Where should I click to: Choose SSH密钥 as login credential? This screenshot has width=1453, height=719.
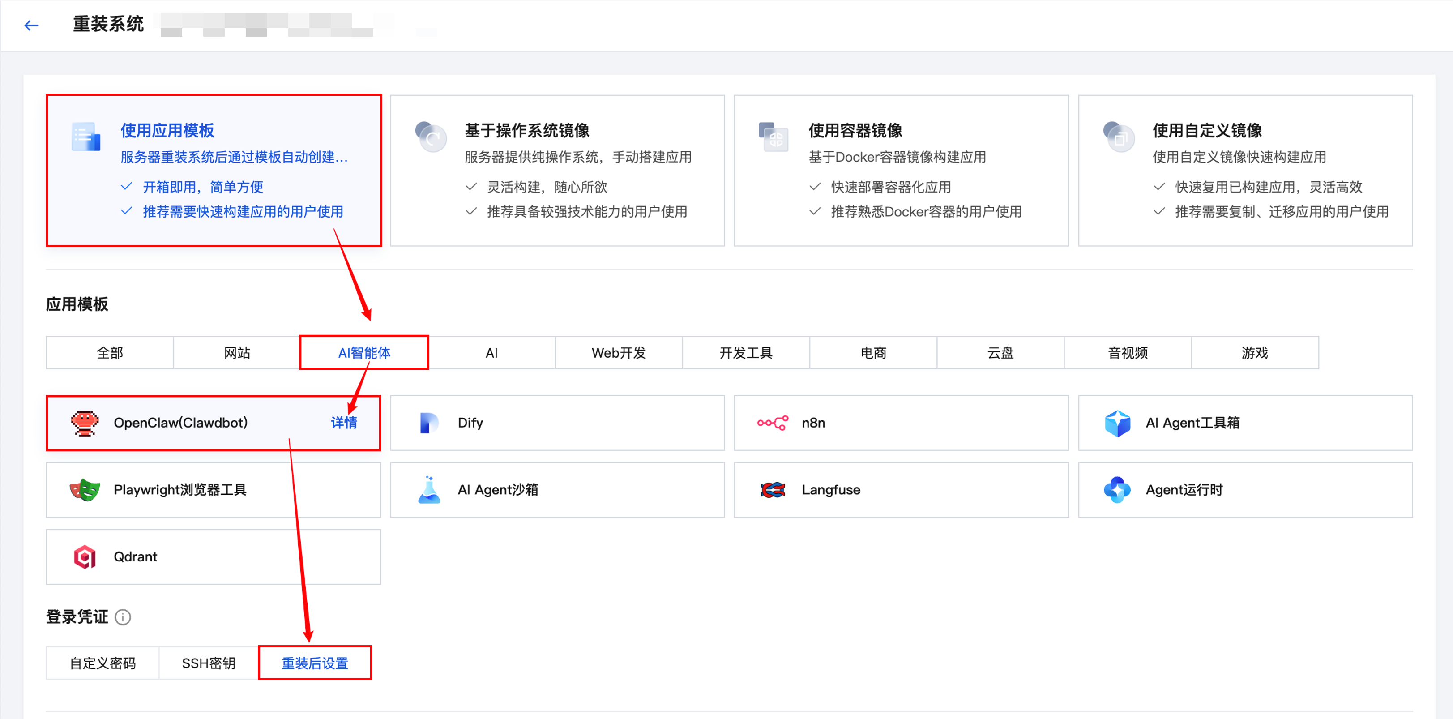pos(208,663)
